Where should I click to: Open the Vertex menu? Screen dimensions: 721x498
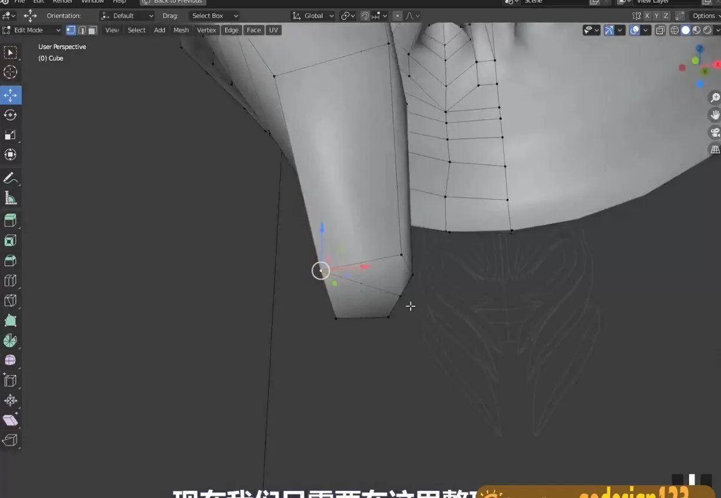coord(206,30)
